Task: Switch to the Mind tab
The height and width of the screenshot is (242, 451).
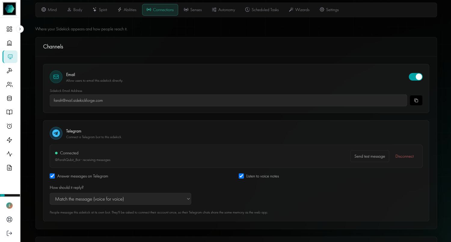Action: (x=49, y=10)
